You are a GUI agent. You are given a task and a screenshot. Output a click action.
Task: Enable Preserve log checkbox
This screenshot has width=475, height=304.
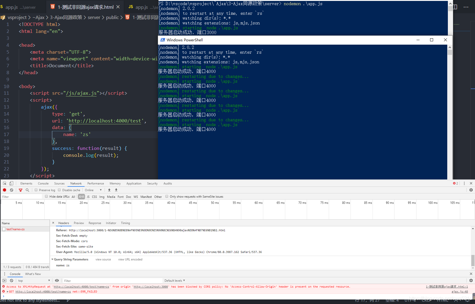pyautogui.click(x=36, y=190)
